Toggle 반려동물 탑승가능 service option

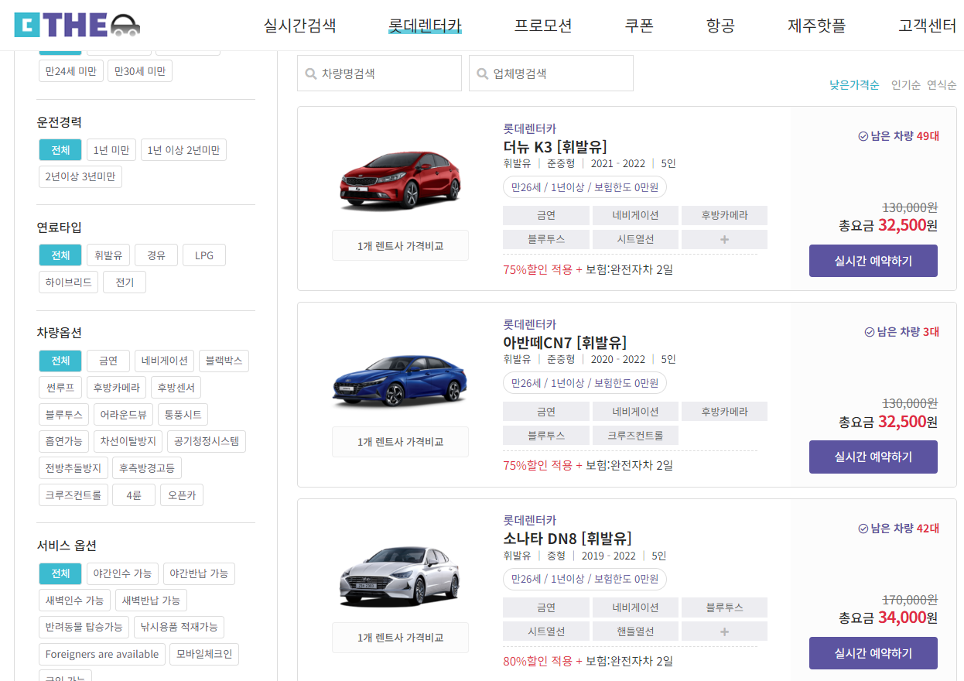tap(84, 627)
